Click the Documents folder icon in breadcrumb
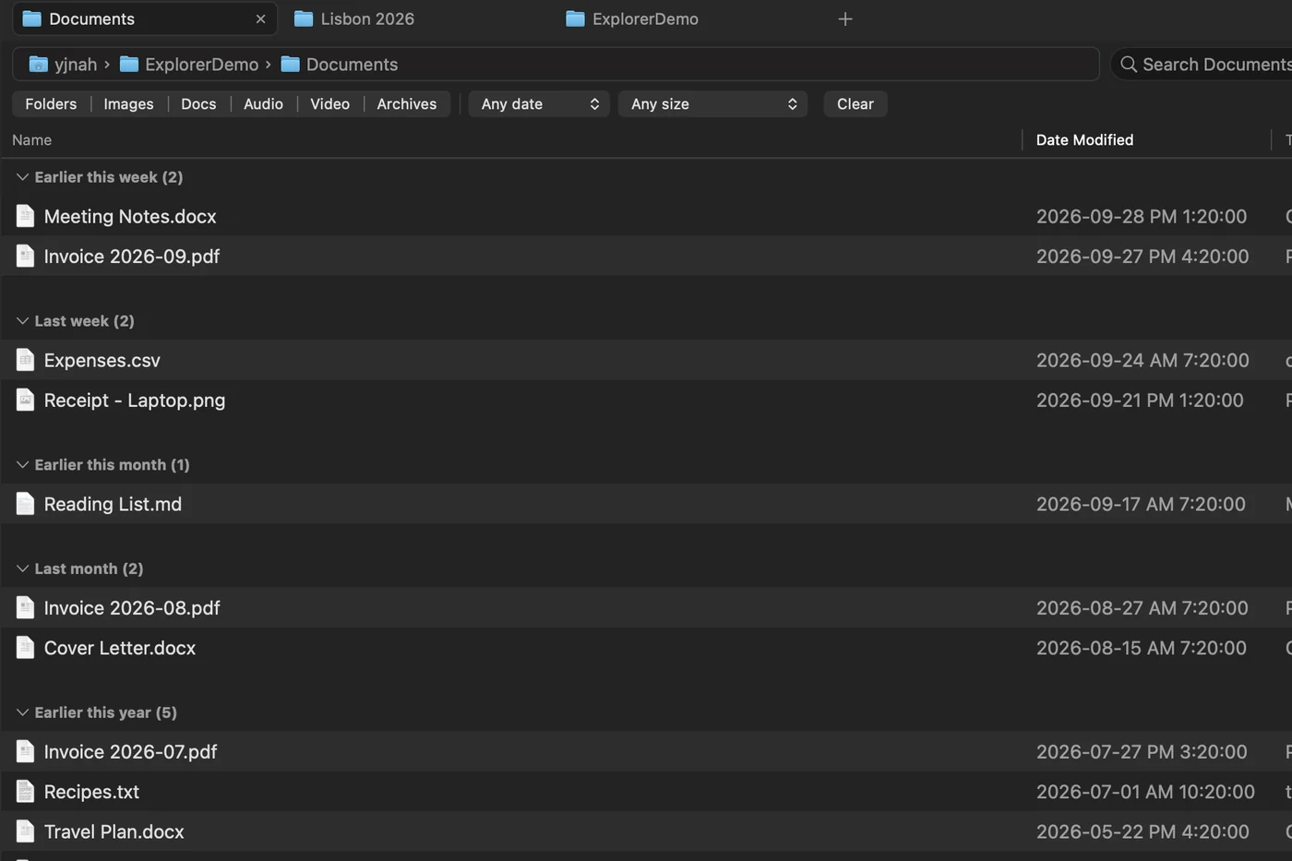This screenshot has height=861, width=1292. (x=290, y=65)
